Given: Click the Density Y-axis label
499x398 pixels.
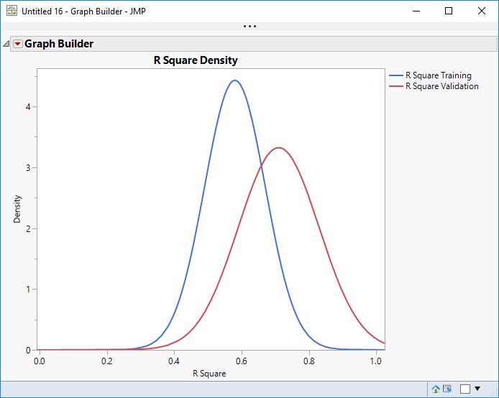Looking at the screenshot, I should pyautogui.click(x=17, y=209).
